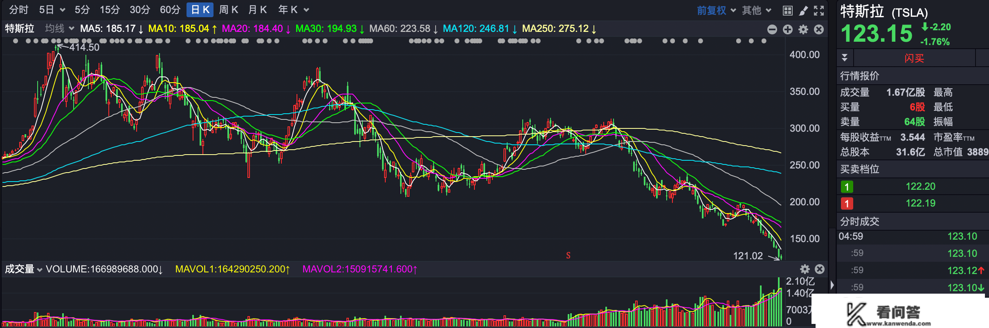Click the 分时成交 section header

[x=860, y=221]
